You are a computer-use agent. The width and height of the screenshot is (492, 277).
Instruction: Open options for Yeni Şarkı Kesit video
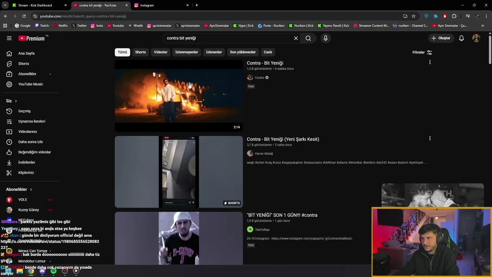point(430,138)
